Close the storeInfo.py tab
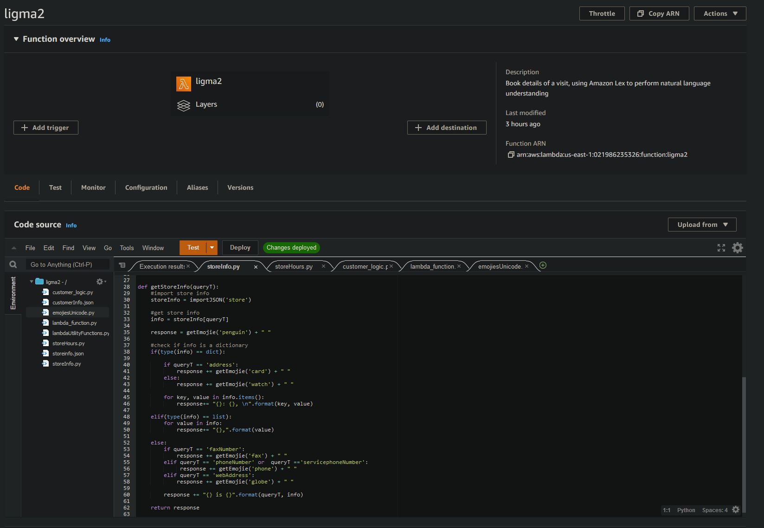Viewport: 764px width, 528px height. click(256, 267)
